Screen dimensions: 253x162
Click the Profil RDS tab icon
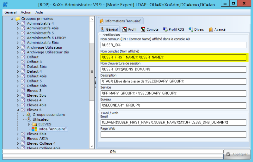(x=165, y=29)
